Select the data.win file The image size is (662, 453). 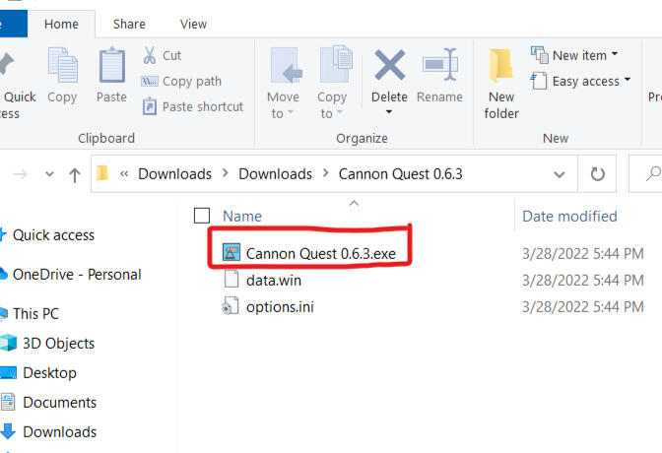pos(273,280)
